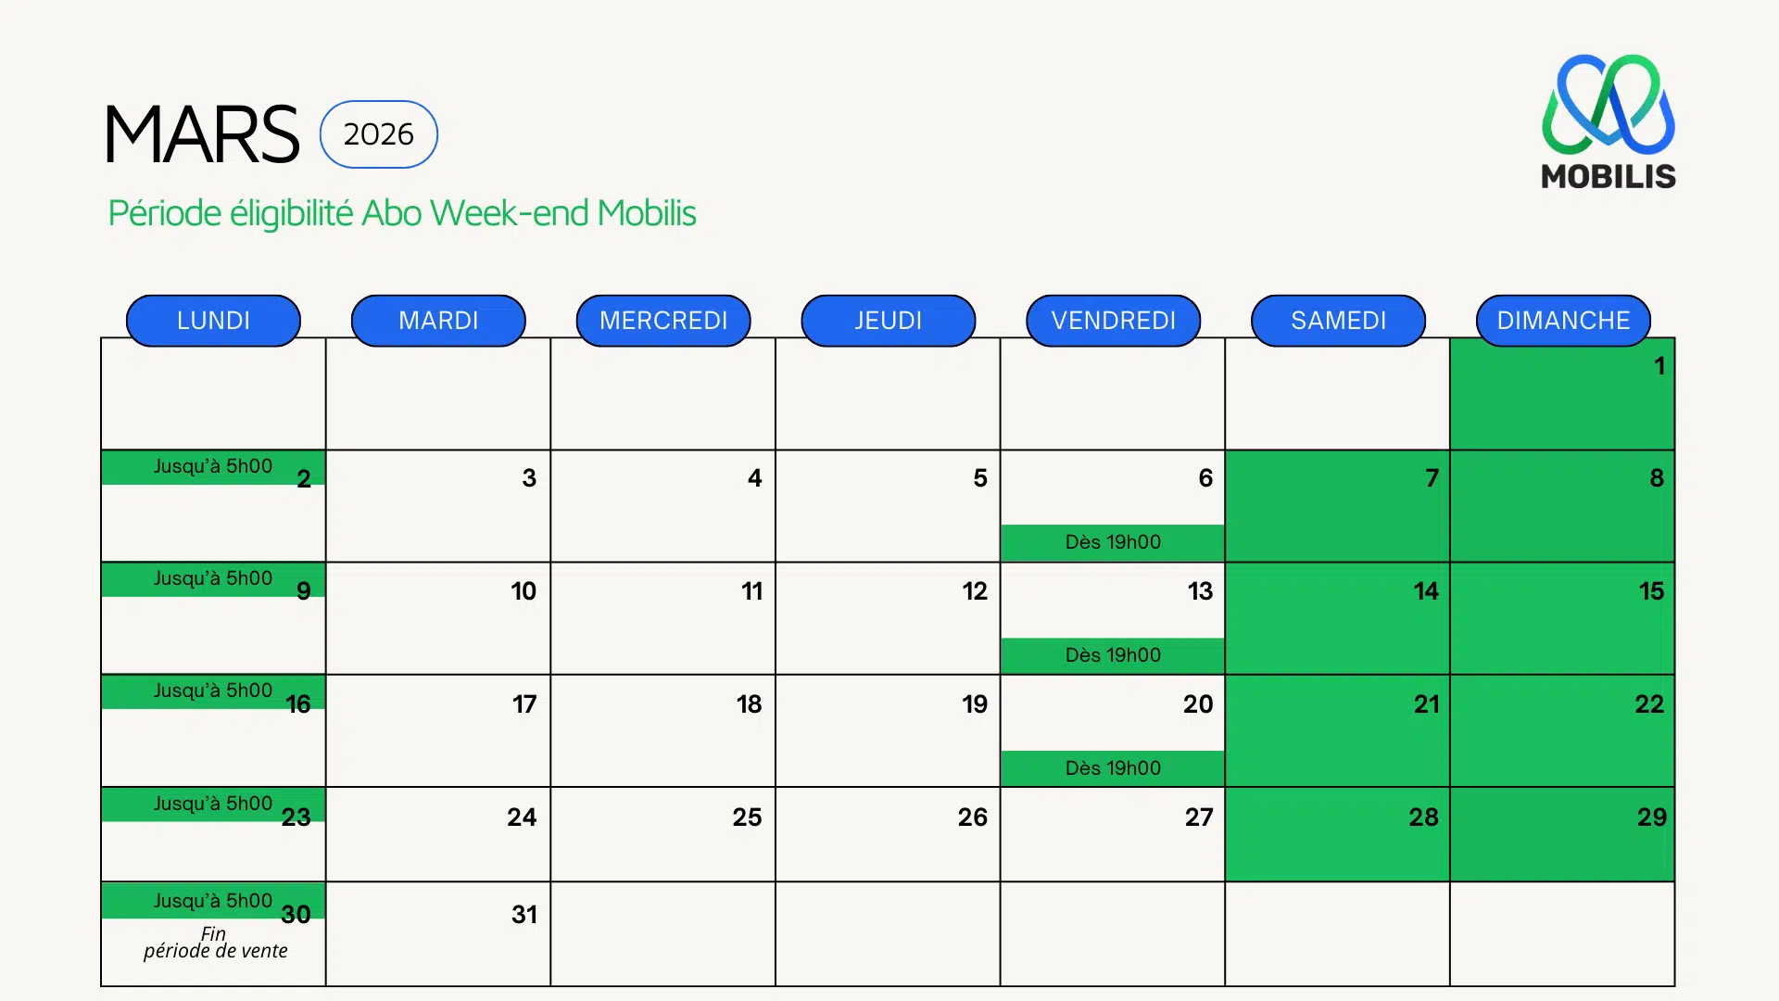Click the Thursday 12 date cell
The width and height of the screenshot is (1779, 1001).
tap(888, 618)
